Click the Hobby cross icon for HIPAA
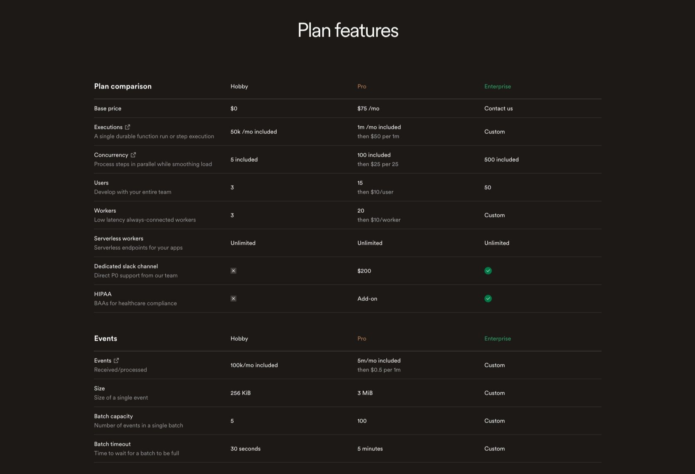 click(233, 299)
